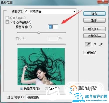Click the 取消 button

pos(95,20)
